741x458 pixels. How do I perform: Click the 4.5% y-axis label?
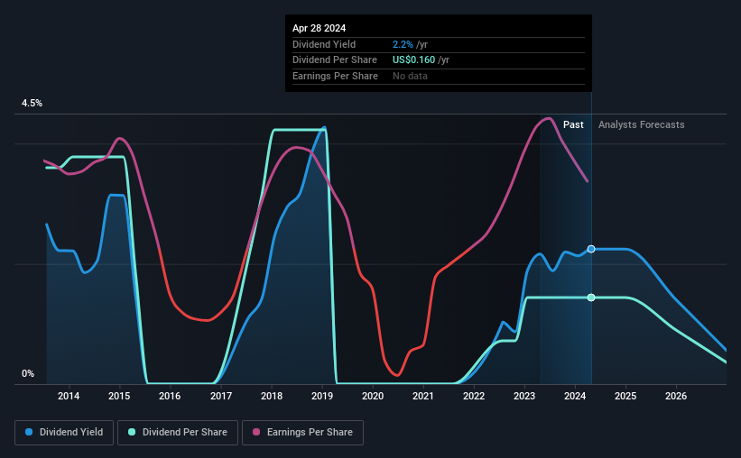pos(32,103)
